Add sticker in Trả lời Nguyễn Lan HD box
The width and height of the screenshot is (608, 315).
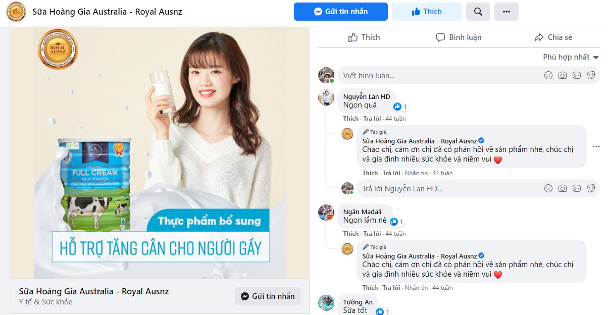click(x=591, y=189)
